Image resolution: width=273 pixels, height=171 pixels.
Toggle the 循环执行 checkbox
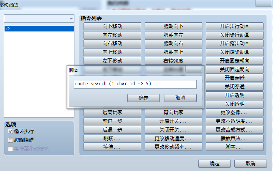[x=10, y=131]
